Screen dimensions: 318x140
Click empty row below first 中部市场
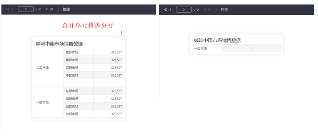[x=93, y=83]
